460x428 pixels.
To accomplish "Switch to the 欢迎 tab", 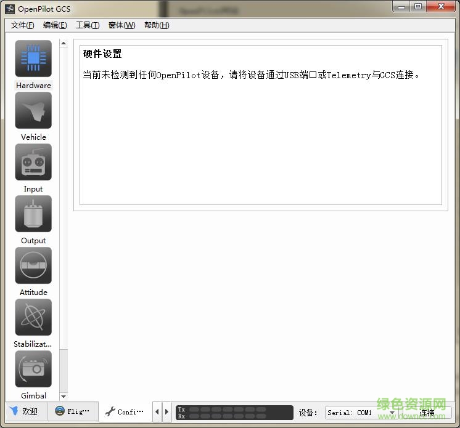I will click(x=26, y=411).
